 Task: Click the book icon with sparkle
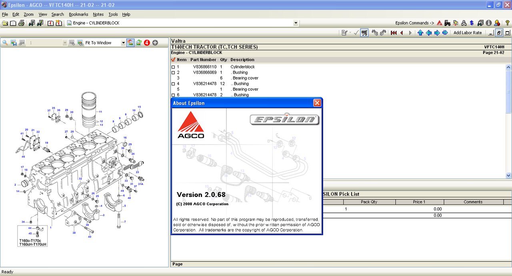point(59,23)
